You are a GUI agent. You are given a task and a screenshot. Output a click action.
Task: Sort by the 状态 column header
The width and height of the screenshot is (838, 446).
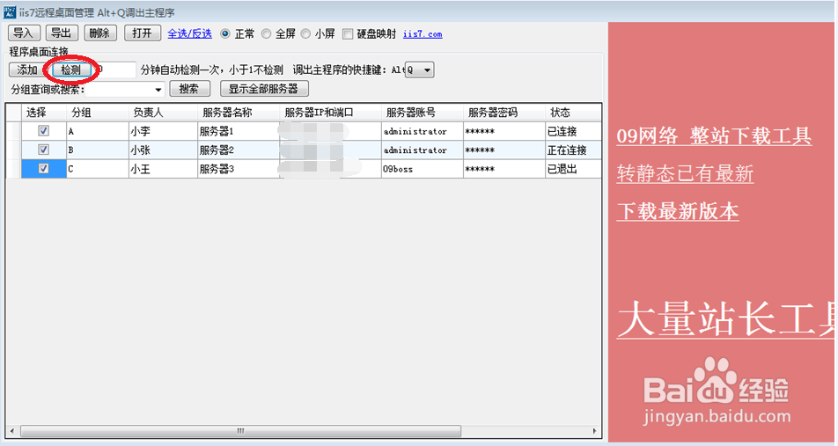573,113
